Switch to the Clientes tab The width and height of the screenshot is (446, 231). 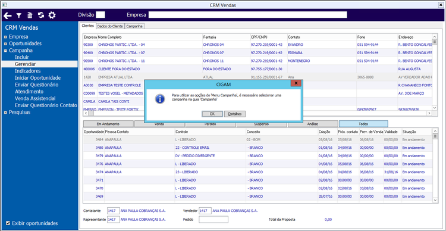coord(87,26)
